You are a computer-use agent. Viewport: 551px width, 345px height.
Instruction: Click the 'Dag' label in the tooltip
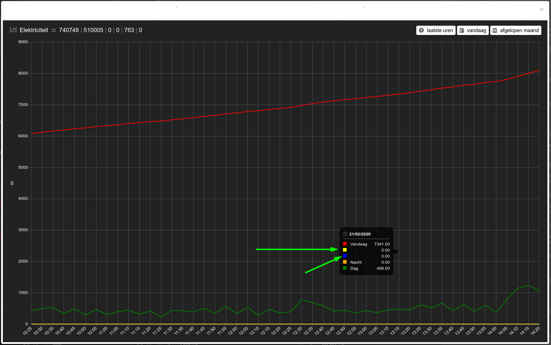tap(354, 268)
